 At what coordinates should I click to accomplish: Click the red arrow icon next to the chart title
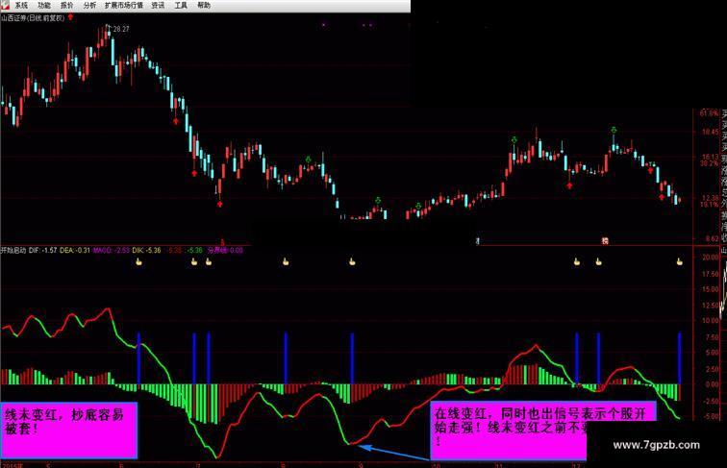pos(70,17)
